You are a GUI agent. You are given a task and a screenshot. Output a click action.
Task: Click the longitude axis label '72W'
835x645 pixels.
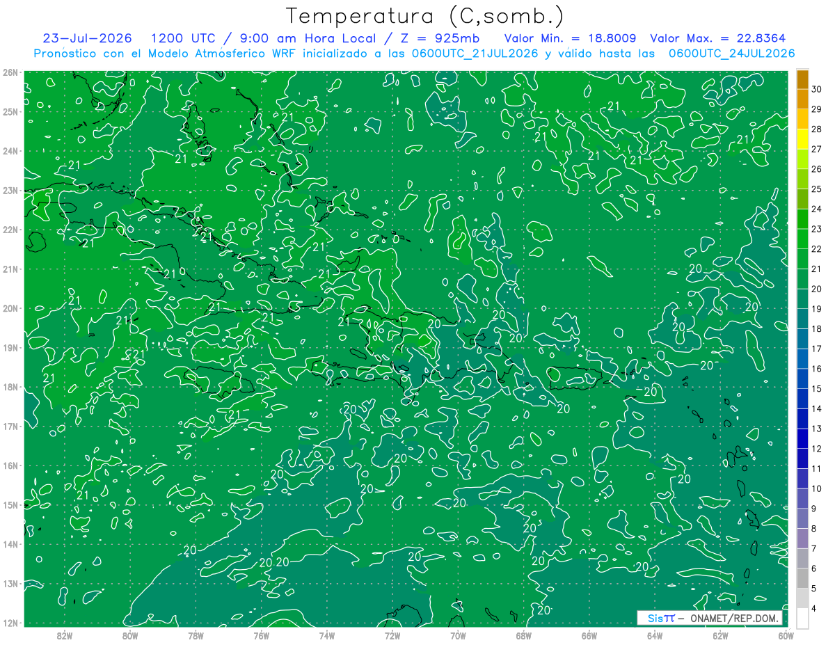392,635
